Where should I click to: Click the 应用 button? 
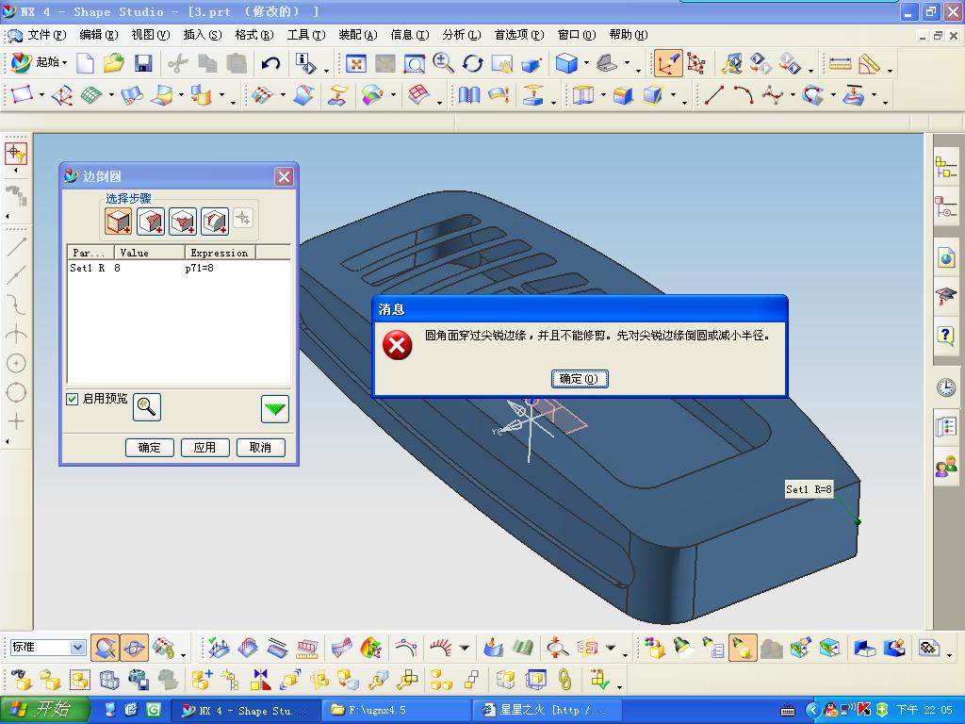pos(204,448)
